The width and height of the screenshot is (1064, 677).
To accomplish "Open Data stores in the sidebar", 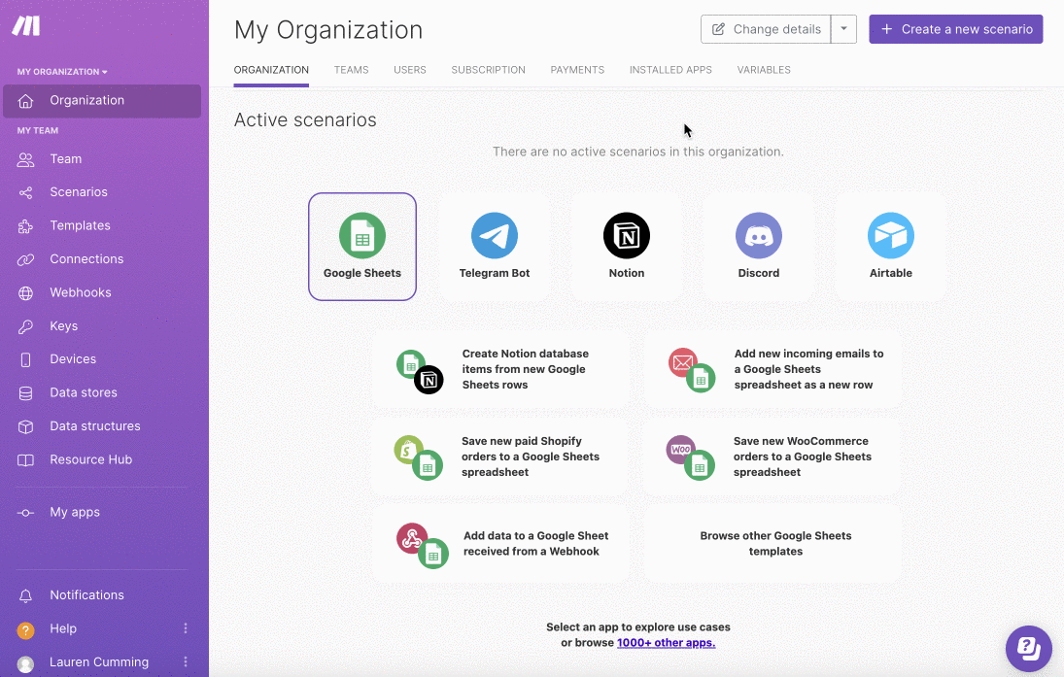I will click(x=83, y=392).
